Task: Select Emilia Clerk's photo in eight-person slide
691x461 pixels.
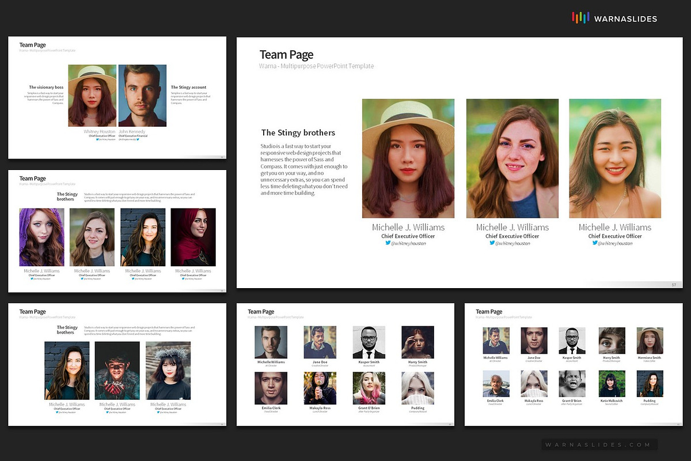Action: point(271,388)
